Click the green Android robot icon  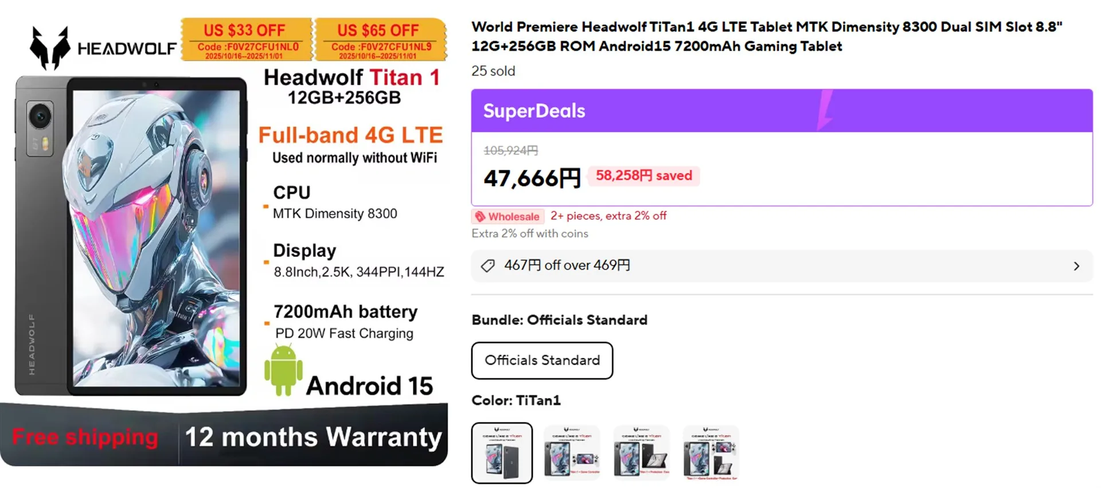point(283,370)
